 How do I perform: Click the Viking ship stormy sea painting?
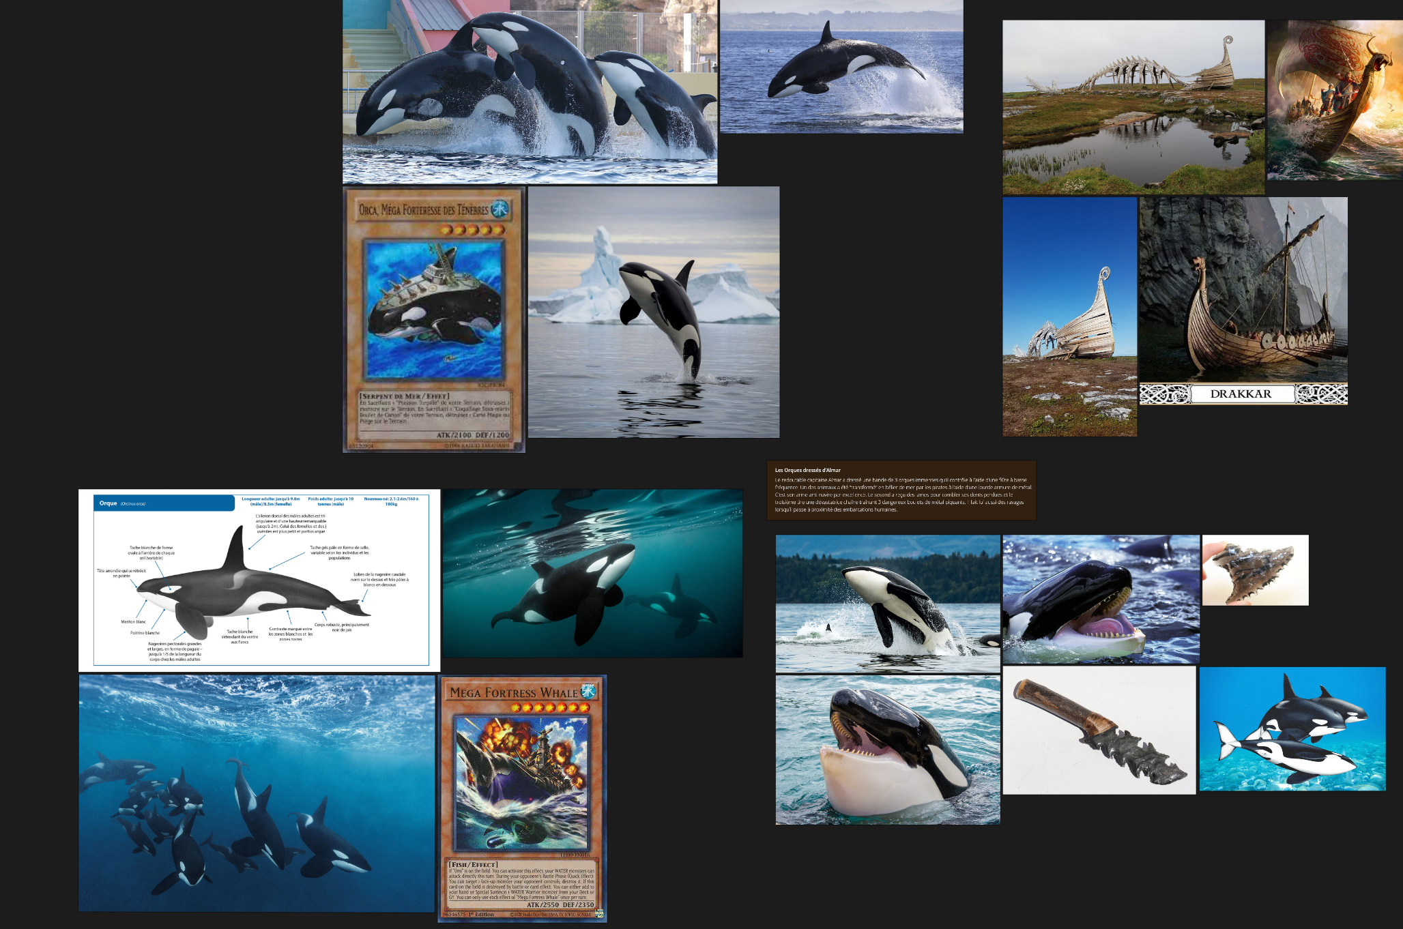click(1334, 100)
